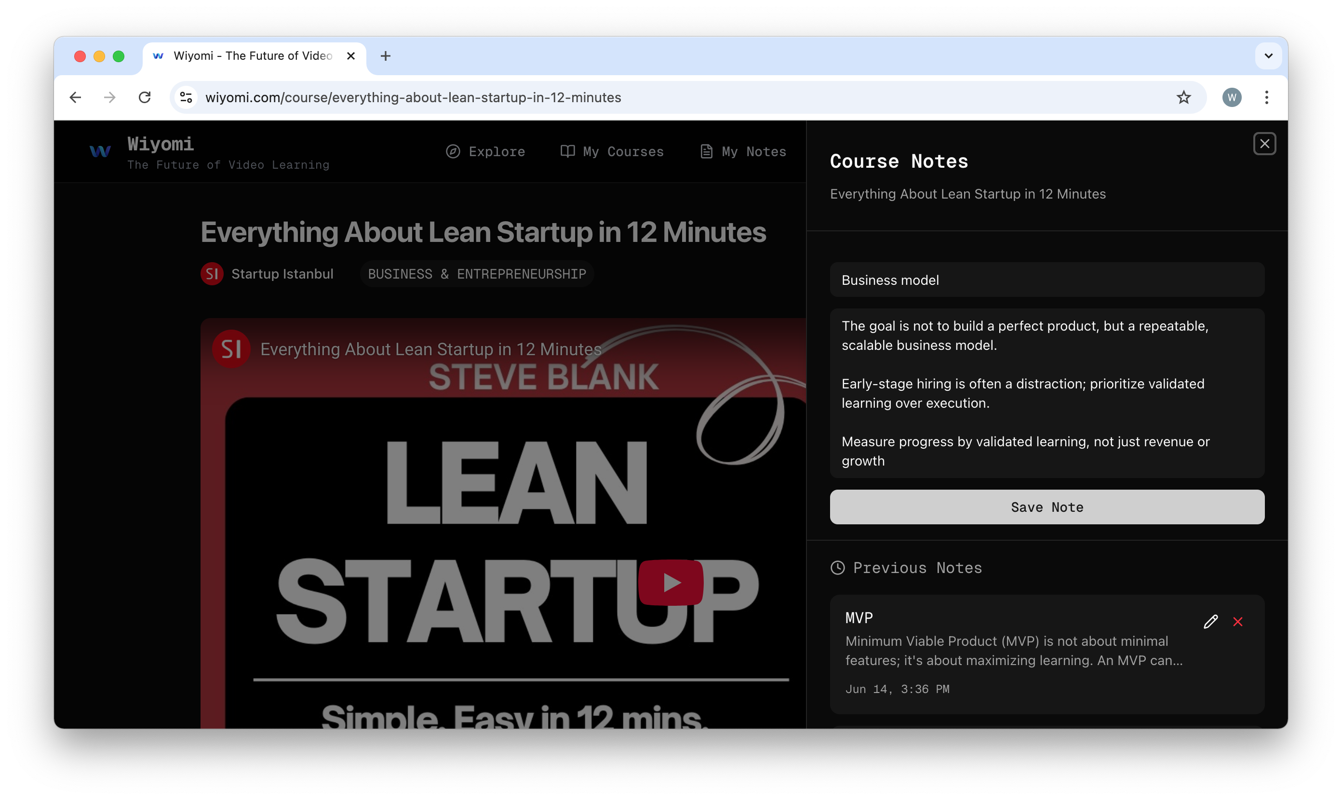Play the Lean Startup video
The width and height of the screenshot is (1342, 800).
670,582
